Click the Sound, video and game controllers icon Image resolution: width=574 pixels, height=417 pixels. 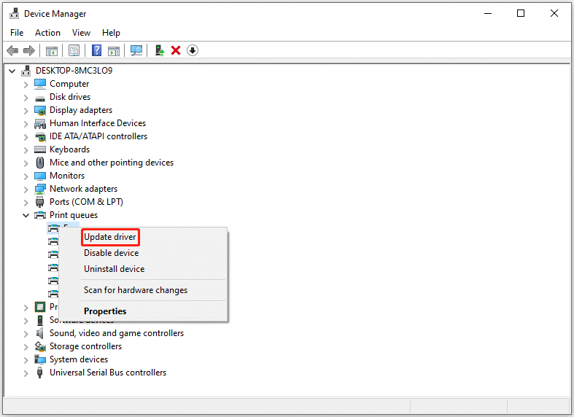(39, 333)
